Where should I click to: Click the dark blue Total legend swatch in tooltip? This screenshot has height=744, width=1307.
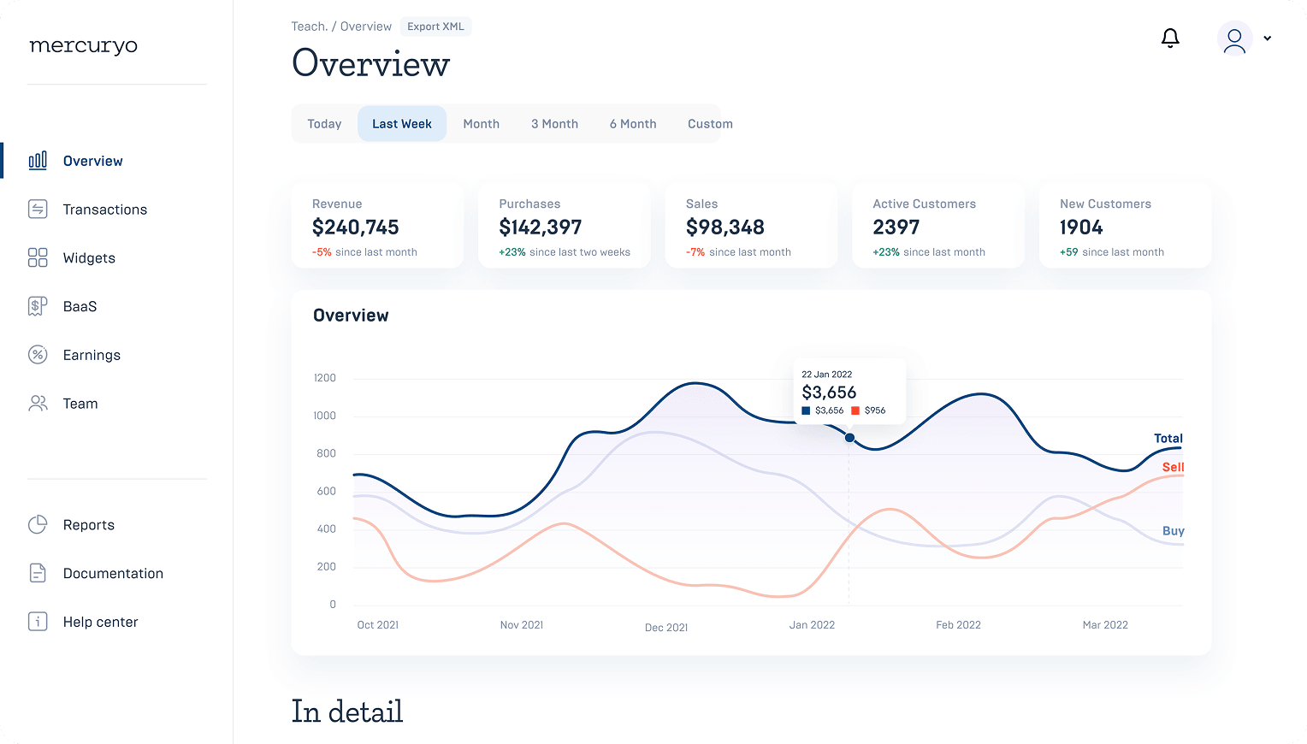point(806,411)
